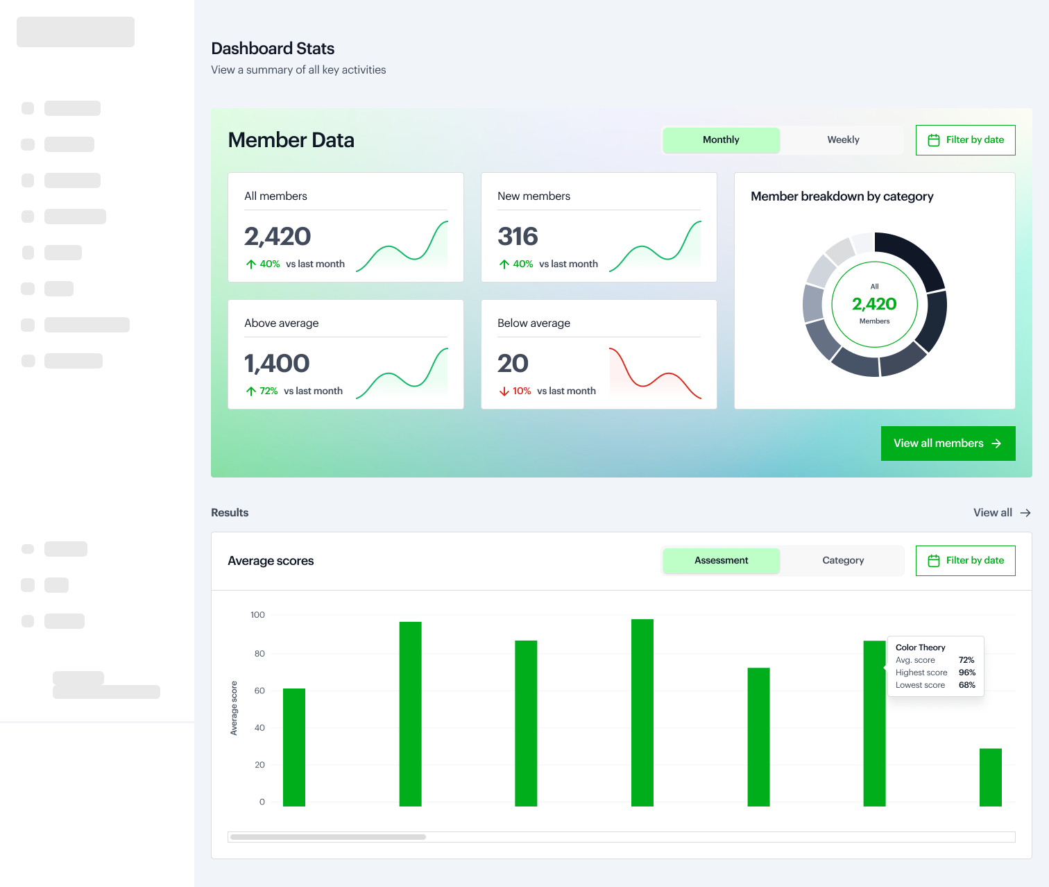Click the calendar icon beside Average scores filter
This screenshot has width=1049, height=887.
[934, 560]
